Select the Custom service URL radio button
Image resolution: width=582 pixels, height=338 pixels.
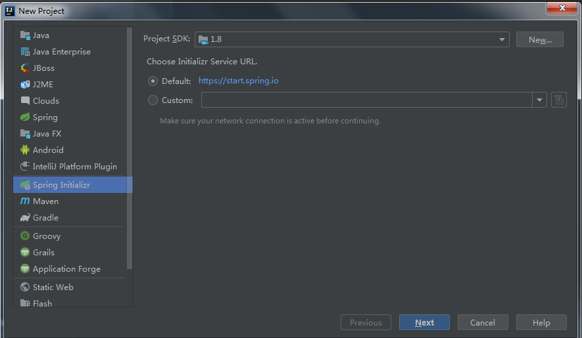pos(153,100)
